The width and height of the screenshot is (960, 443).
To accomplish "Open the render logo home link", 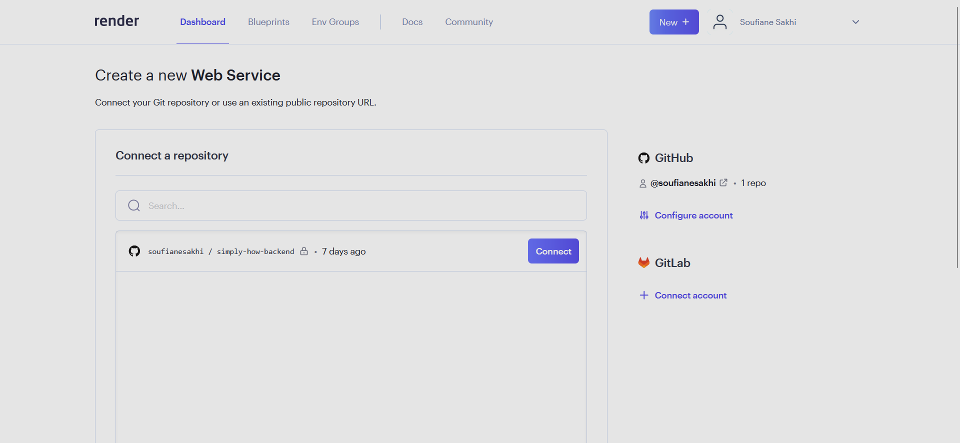I will pyautogui.click(x=116, y=21).
